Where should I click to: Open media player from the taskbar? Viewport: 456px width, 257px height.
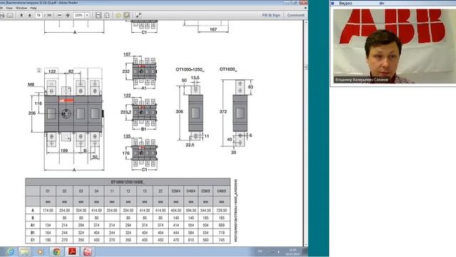pyautogui.click(x=40, y=251)
